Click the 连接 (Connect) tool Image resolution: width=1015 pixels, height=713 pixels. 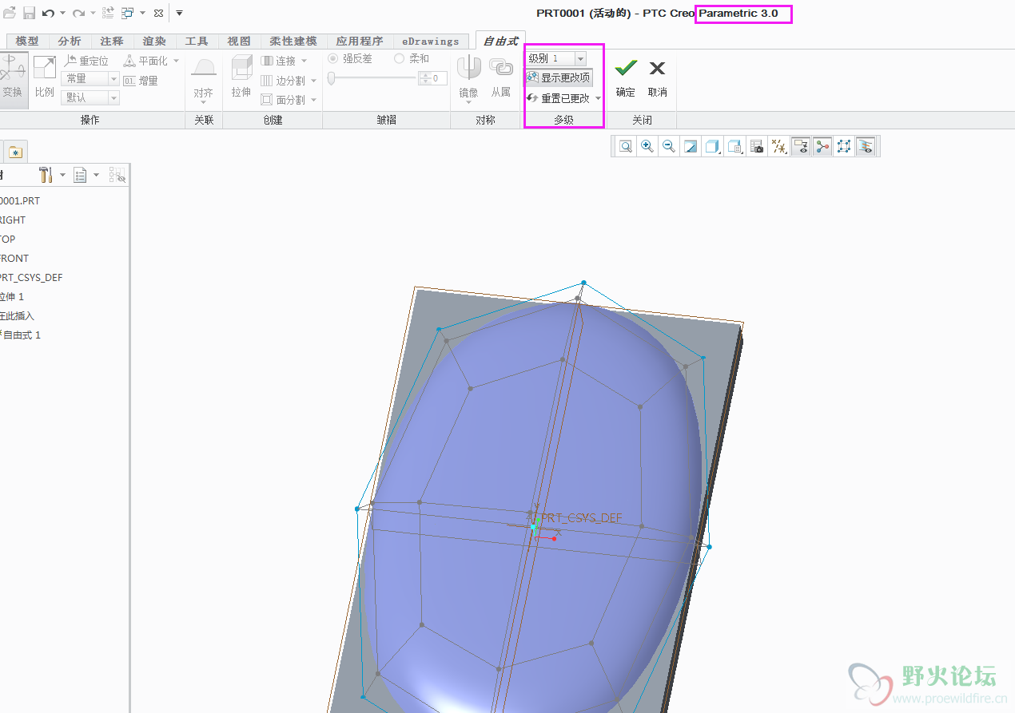pyautogui.click(x=280, y=61)
